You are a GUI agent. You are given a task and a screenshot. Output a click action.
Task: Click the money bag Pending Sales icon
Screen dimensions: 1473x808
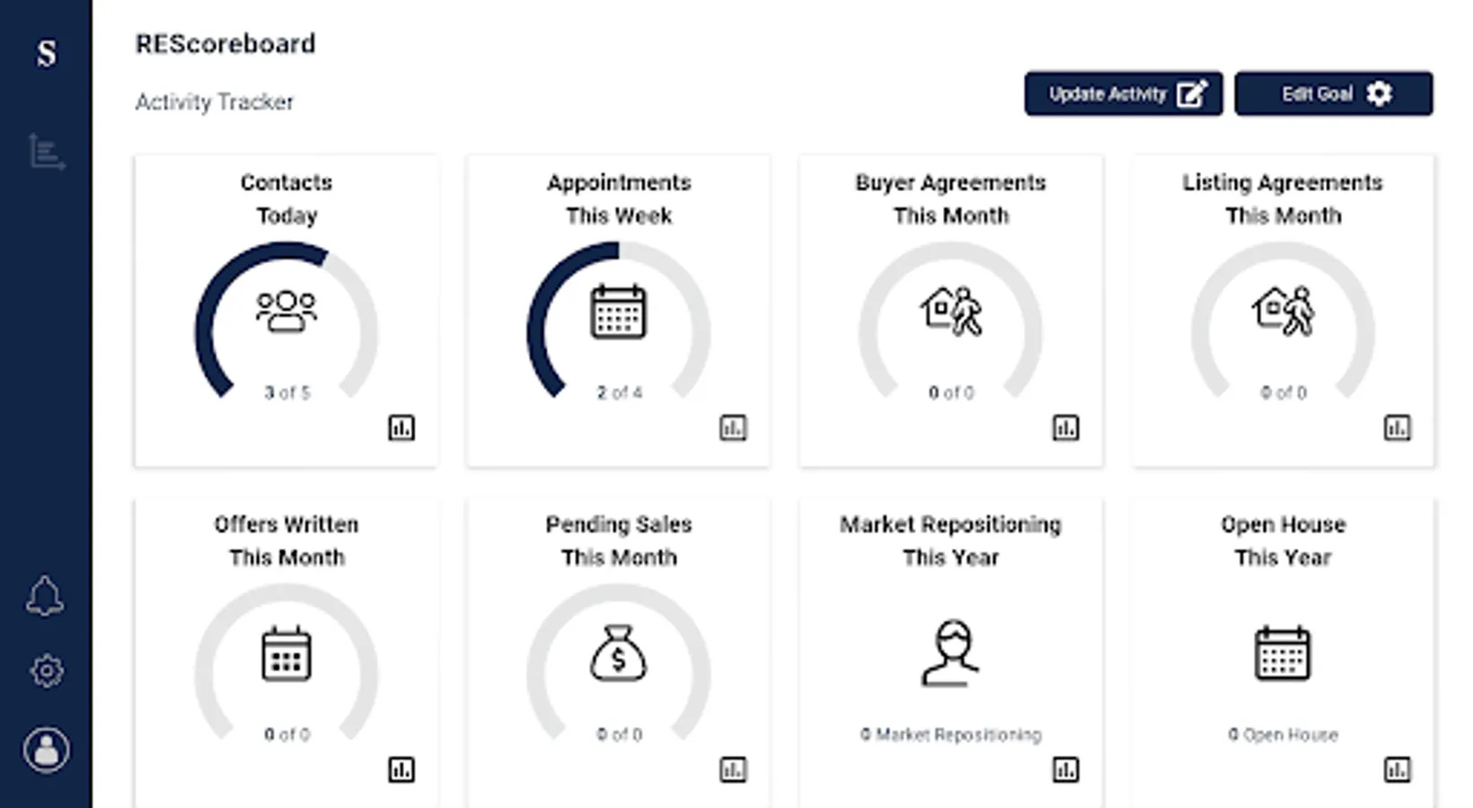[618, 653]
